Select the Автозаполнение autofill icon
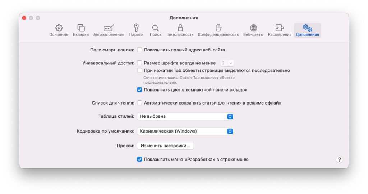This screenshot has width=368, height=194. tap(109, 28)
